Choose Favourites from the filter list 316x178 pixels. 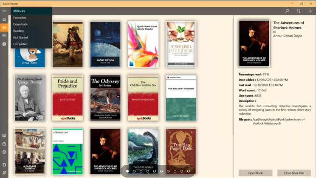click(20, 18)
